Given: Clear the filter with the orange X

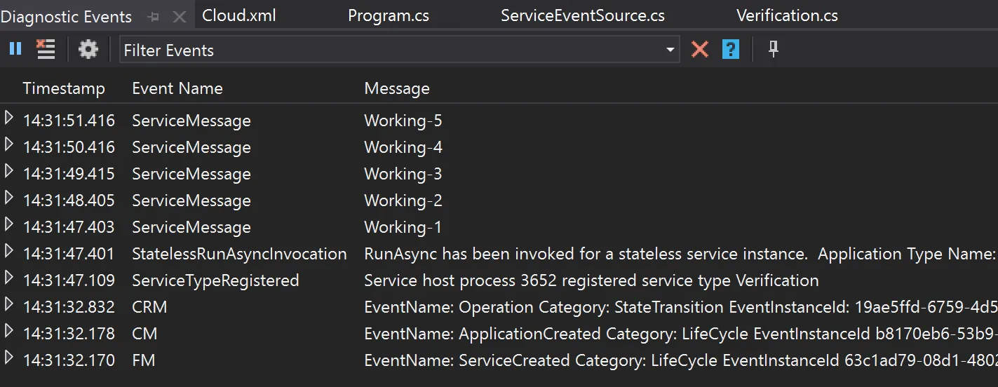Looking at the screenshot, I should click(x=699, y=49).
